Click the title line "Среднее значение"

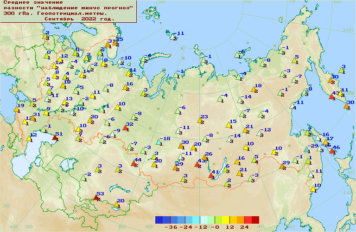click(33, 2)
